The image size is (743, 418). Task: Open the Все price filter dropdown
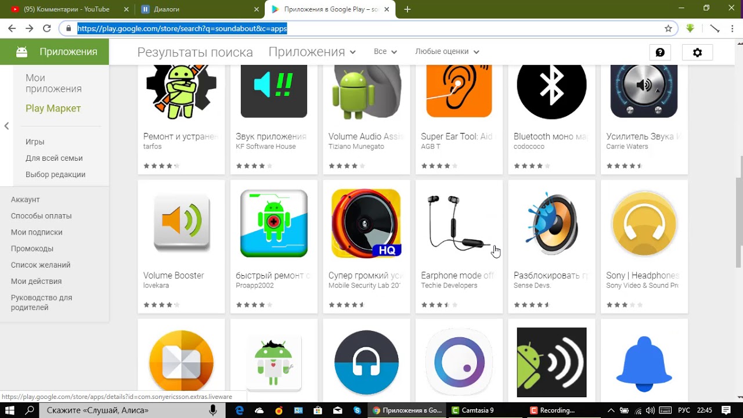[385, 52]
